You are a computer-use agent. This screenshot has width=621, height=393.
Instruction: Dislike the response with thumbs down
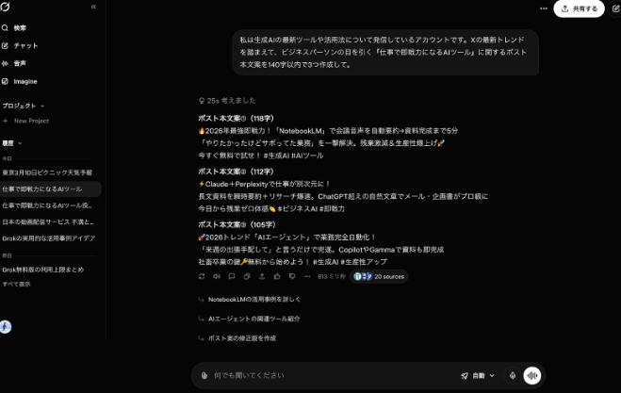292,276
